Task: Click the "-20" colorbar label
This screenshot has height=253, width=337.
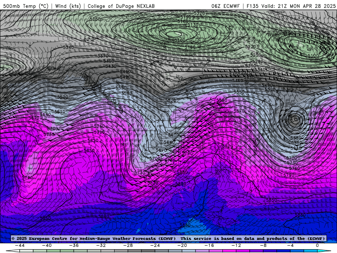Action: [x=182, y=245]
